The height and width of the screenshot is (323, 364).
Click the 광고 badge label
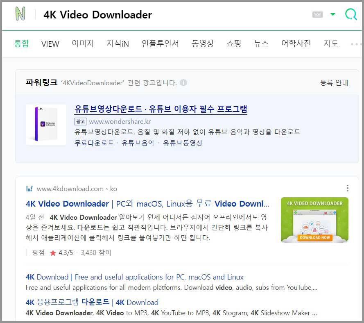(81, 121)
